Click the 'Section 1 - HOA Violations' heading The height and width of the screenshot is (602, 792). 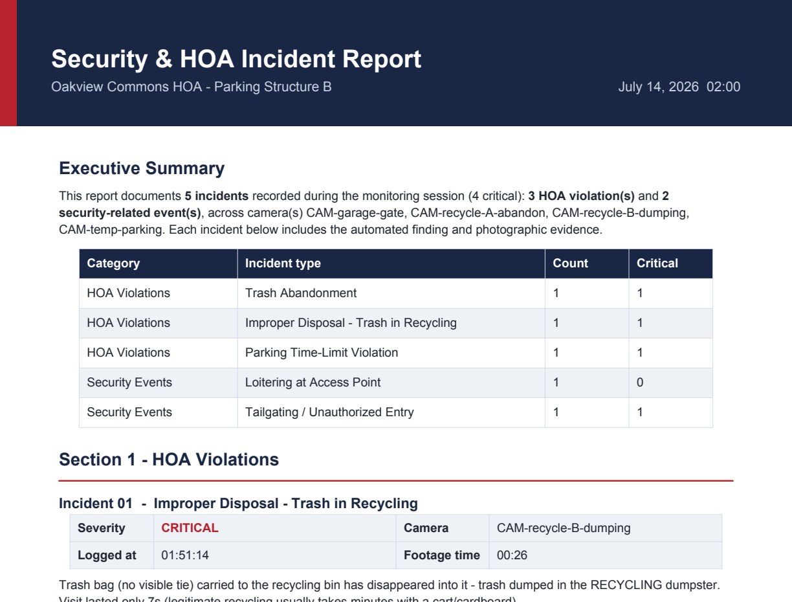tap(169, 460)
